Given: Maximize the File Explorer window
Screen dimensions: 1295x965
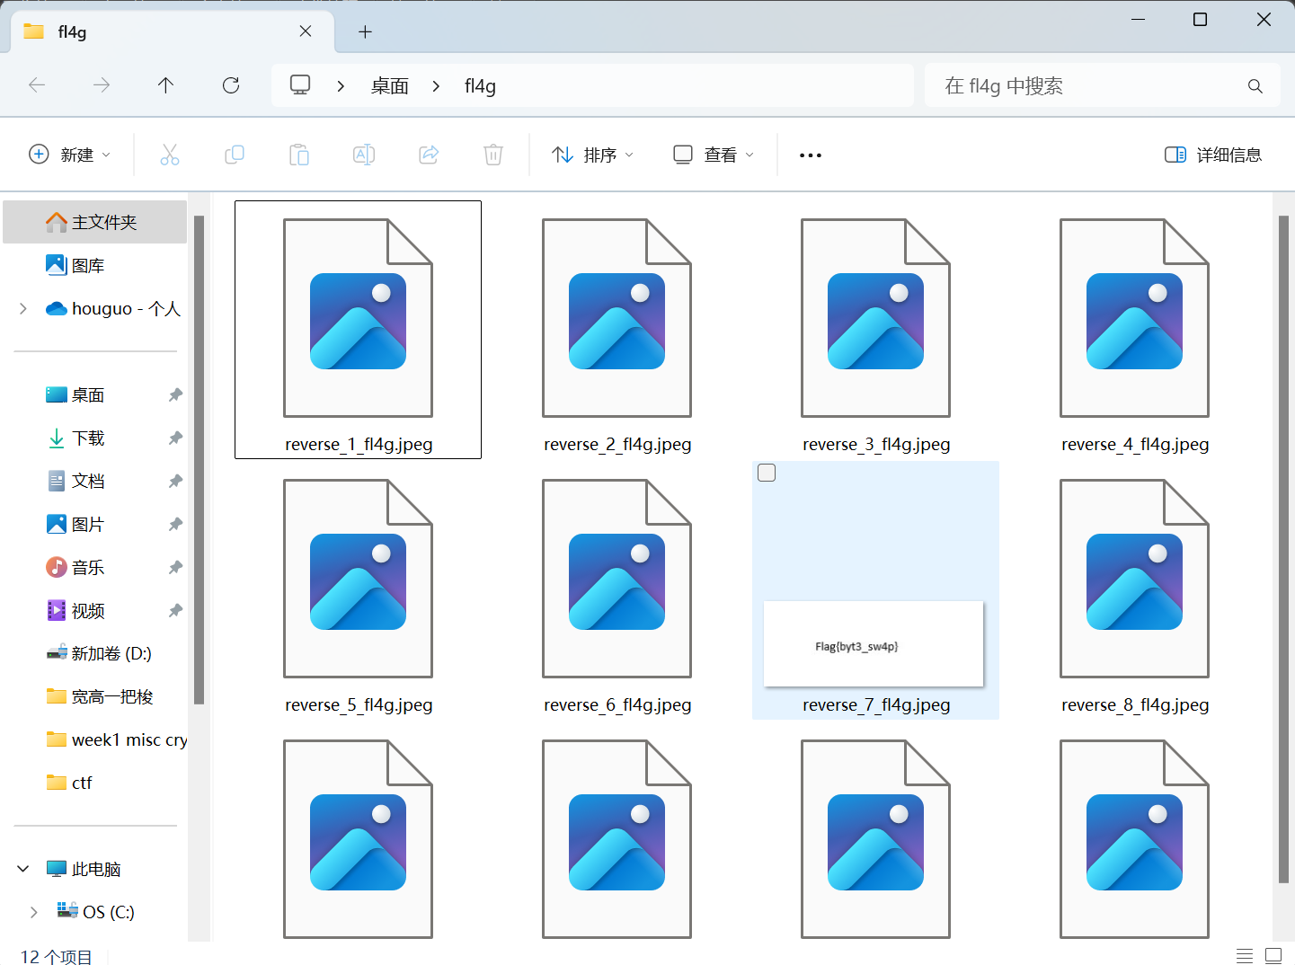Looking at the screenshot, I should 1200,19.
